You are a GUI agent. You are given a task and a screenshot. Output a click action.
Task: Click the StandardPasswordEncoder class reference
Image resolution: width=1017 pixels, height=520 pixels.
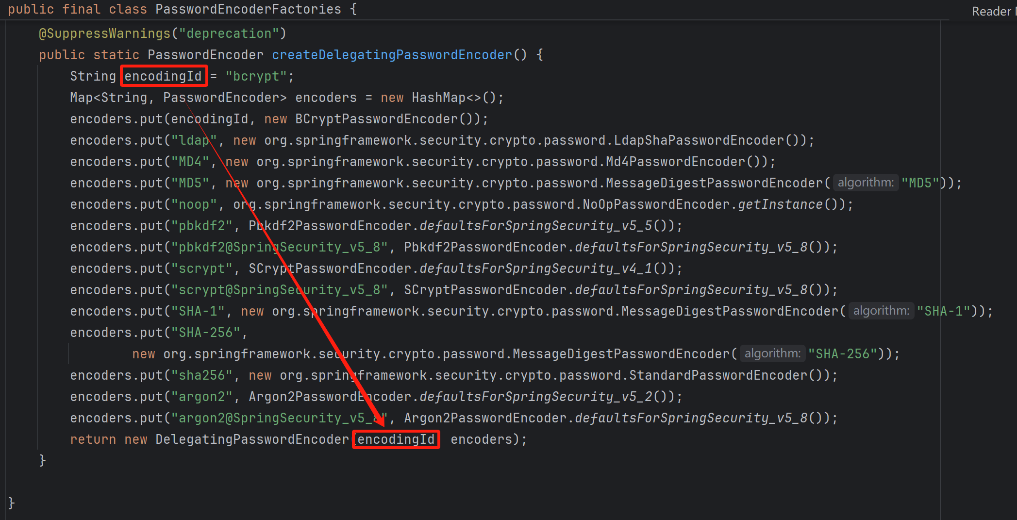tap(718, 375)
